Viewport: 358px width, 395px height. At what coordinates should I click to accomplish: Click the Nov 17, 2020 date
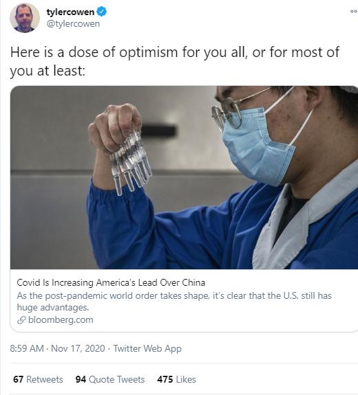pyautogui.click(x=78, y=348)
